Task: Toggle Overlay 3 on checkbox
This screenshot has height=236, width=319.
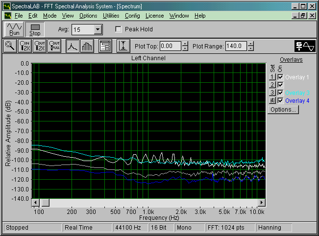Action: (280, 93)
